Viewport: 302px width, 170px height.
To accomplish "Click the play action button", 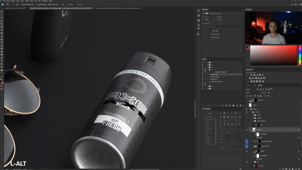I will click(x=230, y=105).
